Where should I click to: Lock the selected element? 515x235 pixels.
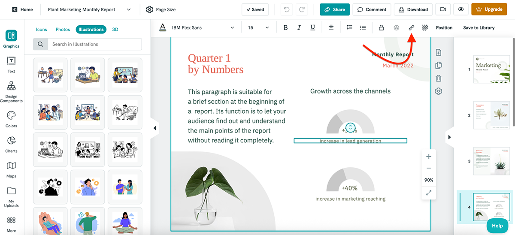[x=381, y=27]
